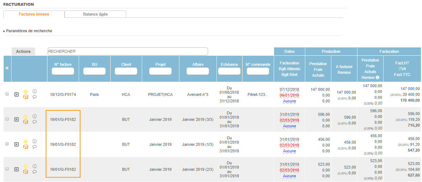This screenshot has width=422, height=182.
Task: Click the play icon on Janvier 2019 (1/3) row
Action: click(x=16, y=144)
